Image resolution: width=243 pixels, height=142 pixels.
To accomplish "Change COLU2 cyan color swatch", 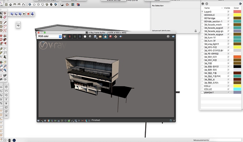I will [237, 89].
